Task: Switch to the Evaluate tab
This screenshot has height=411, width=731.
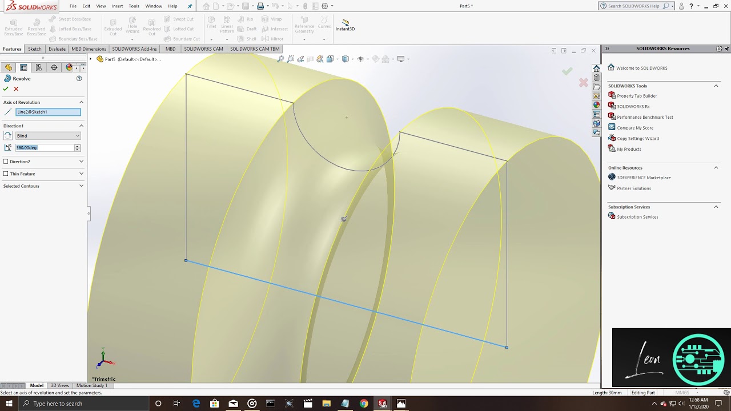Action: click(57, 49)
